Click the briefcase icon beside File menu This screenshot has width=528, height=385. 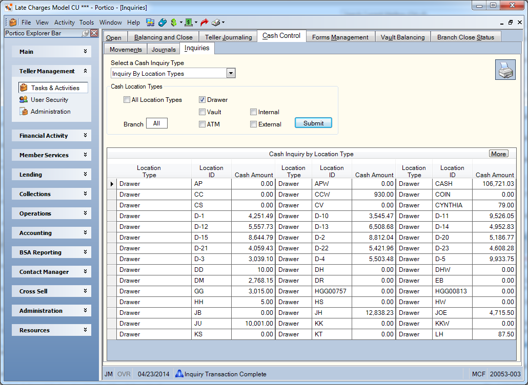click(13, 23)
